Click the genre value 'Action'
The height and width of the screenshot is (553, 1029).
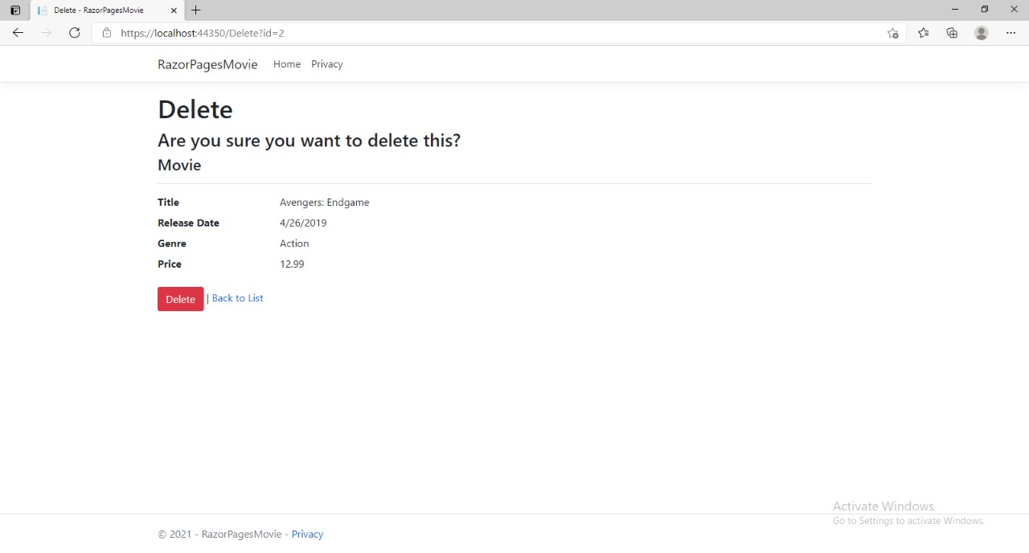[x=294, y=244]
